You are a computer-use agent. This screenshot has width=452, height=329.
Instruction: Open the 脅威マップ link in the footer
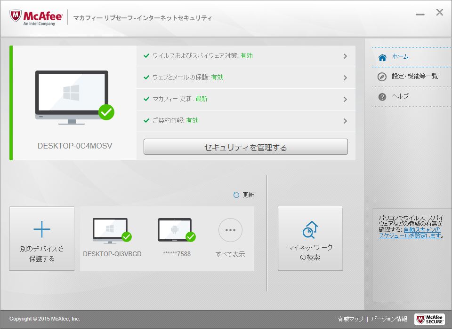point(350,319)
